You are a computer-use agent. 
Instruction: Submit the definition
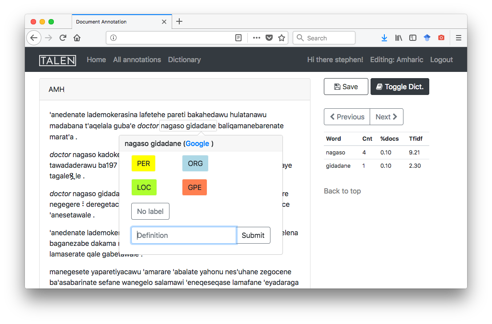pos(253,235)
